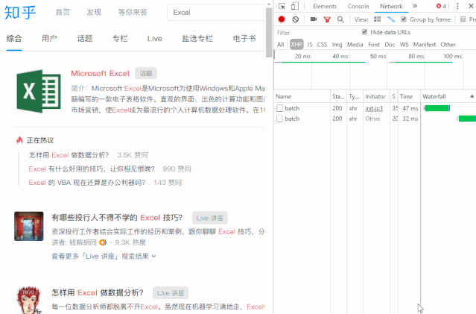476x314 pixels.
Task: Toggle the device toolbar icon
Action: (295, 6)
